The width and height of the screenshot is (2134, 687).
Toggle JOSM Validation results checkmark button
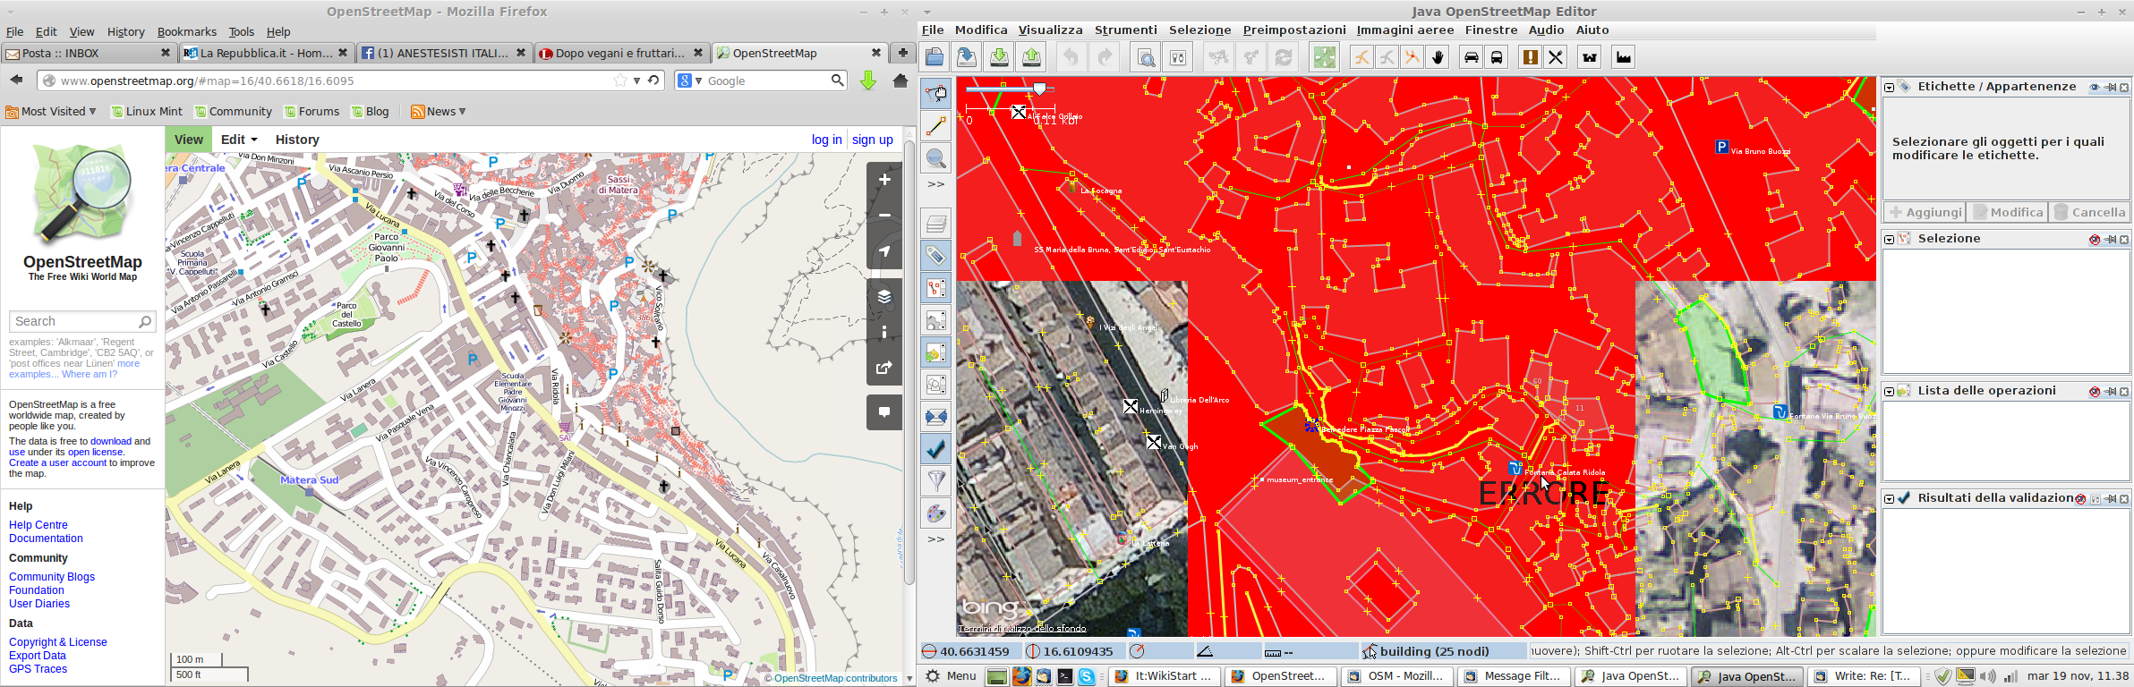[935, 449]
